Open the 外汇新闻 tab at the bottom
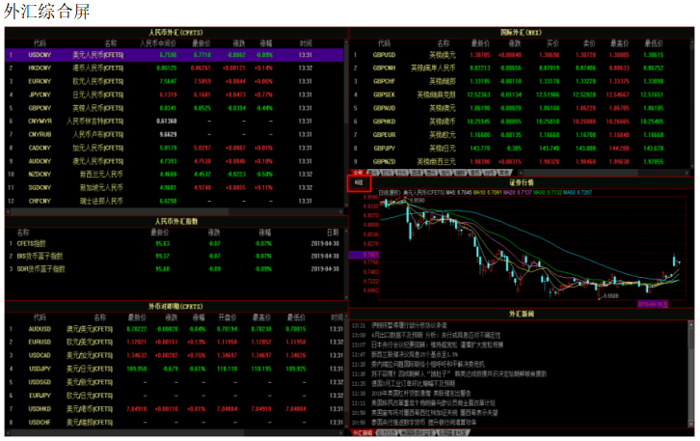Screen dimensions: 700x441 [x=363, y=433]
